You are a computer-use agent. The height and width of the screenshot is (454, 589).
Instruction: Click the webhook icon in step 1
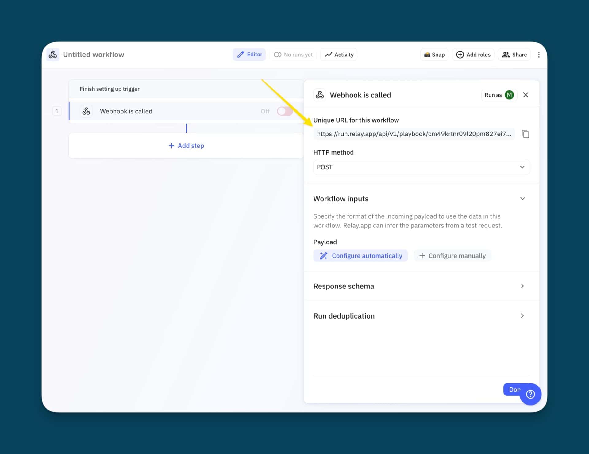click(x=86, y=111)
